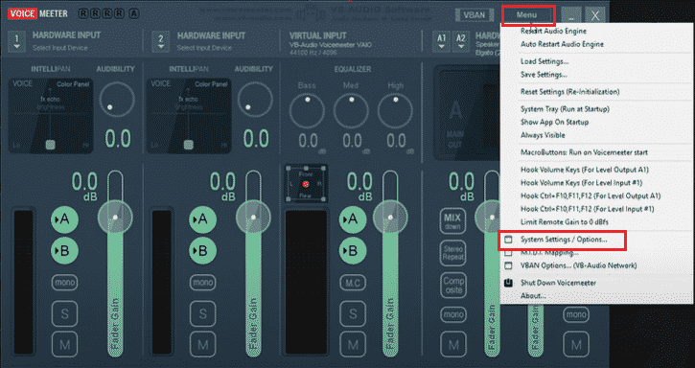The height and width of the screenshot is (368, 695).
Task: Click the Shut Down Voicemeeter power icon
Action: click(x=508, y=283)
